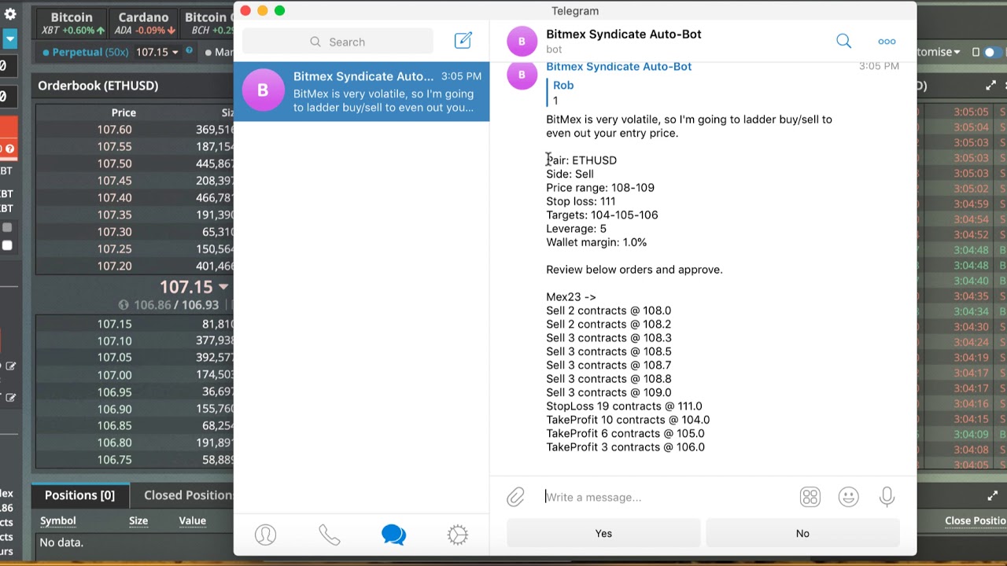Expand the blue dropdown arrow in BitMEX sidebar
Image resolution: width=1007 pixels, height=566 pixels.
pos(9,38)
